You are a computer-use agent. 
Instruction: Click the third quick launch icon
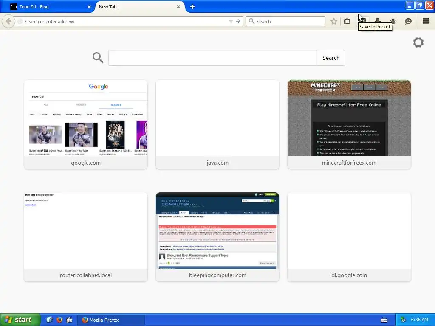click(69, 320)
